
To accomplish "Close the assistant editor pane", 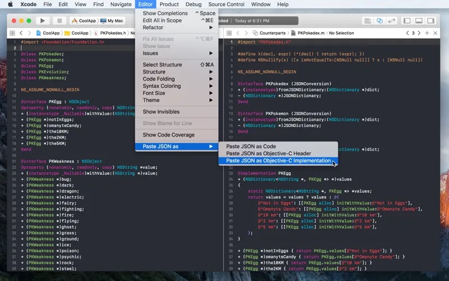I will pyautogui.click(x=436, y=33).
